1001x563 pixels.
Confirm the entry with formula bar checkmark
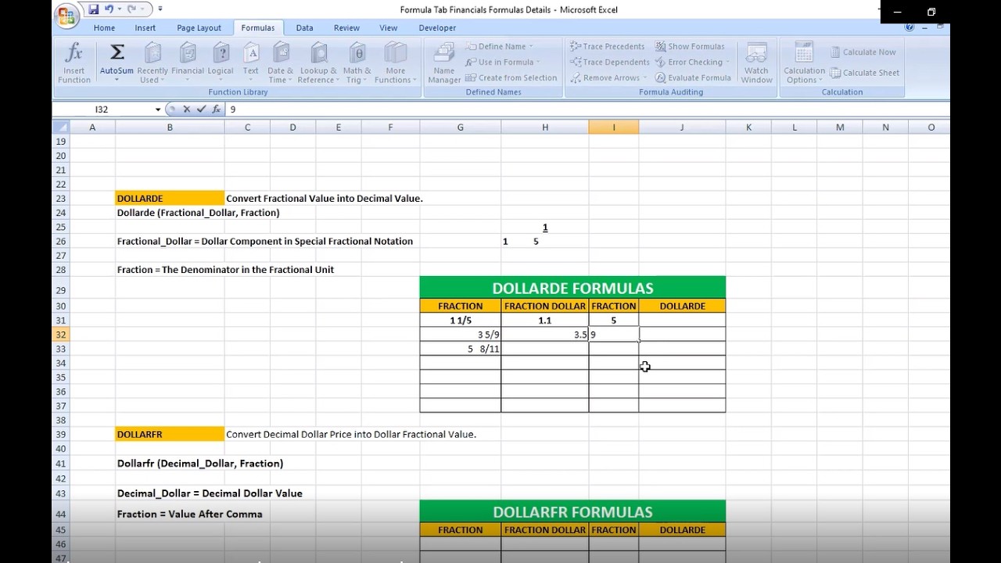(201, 109)
